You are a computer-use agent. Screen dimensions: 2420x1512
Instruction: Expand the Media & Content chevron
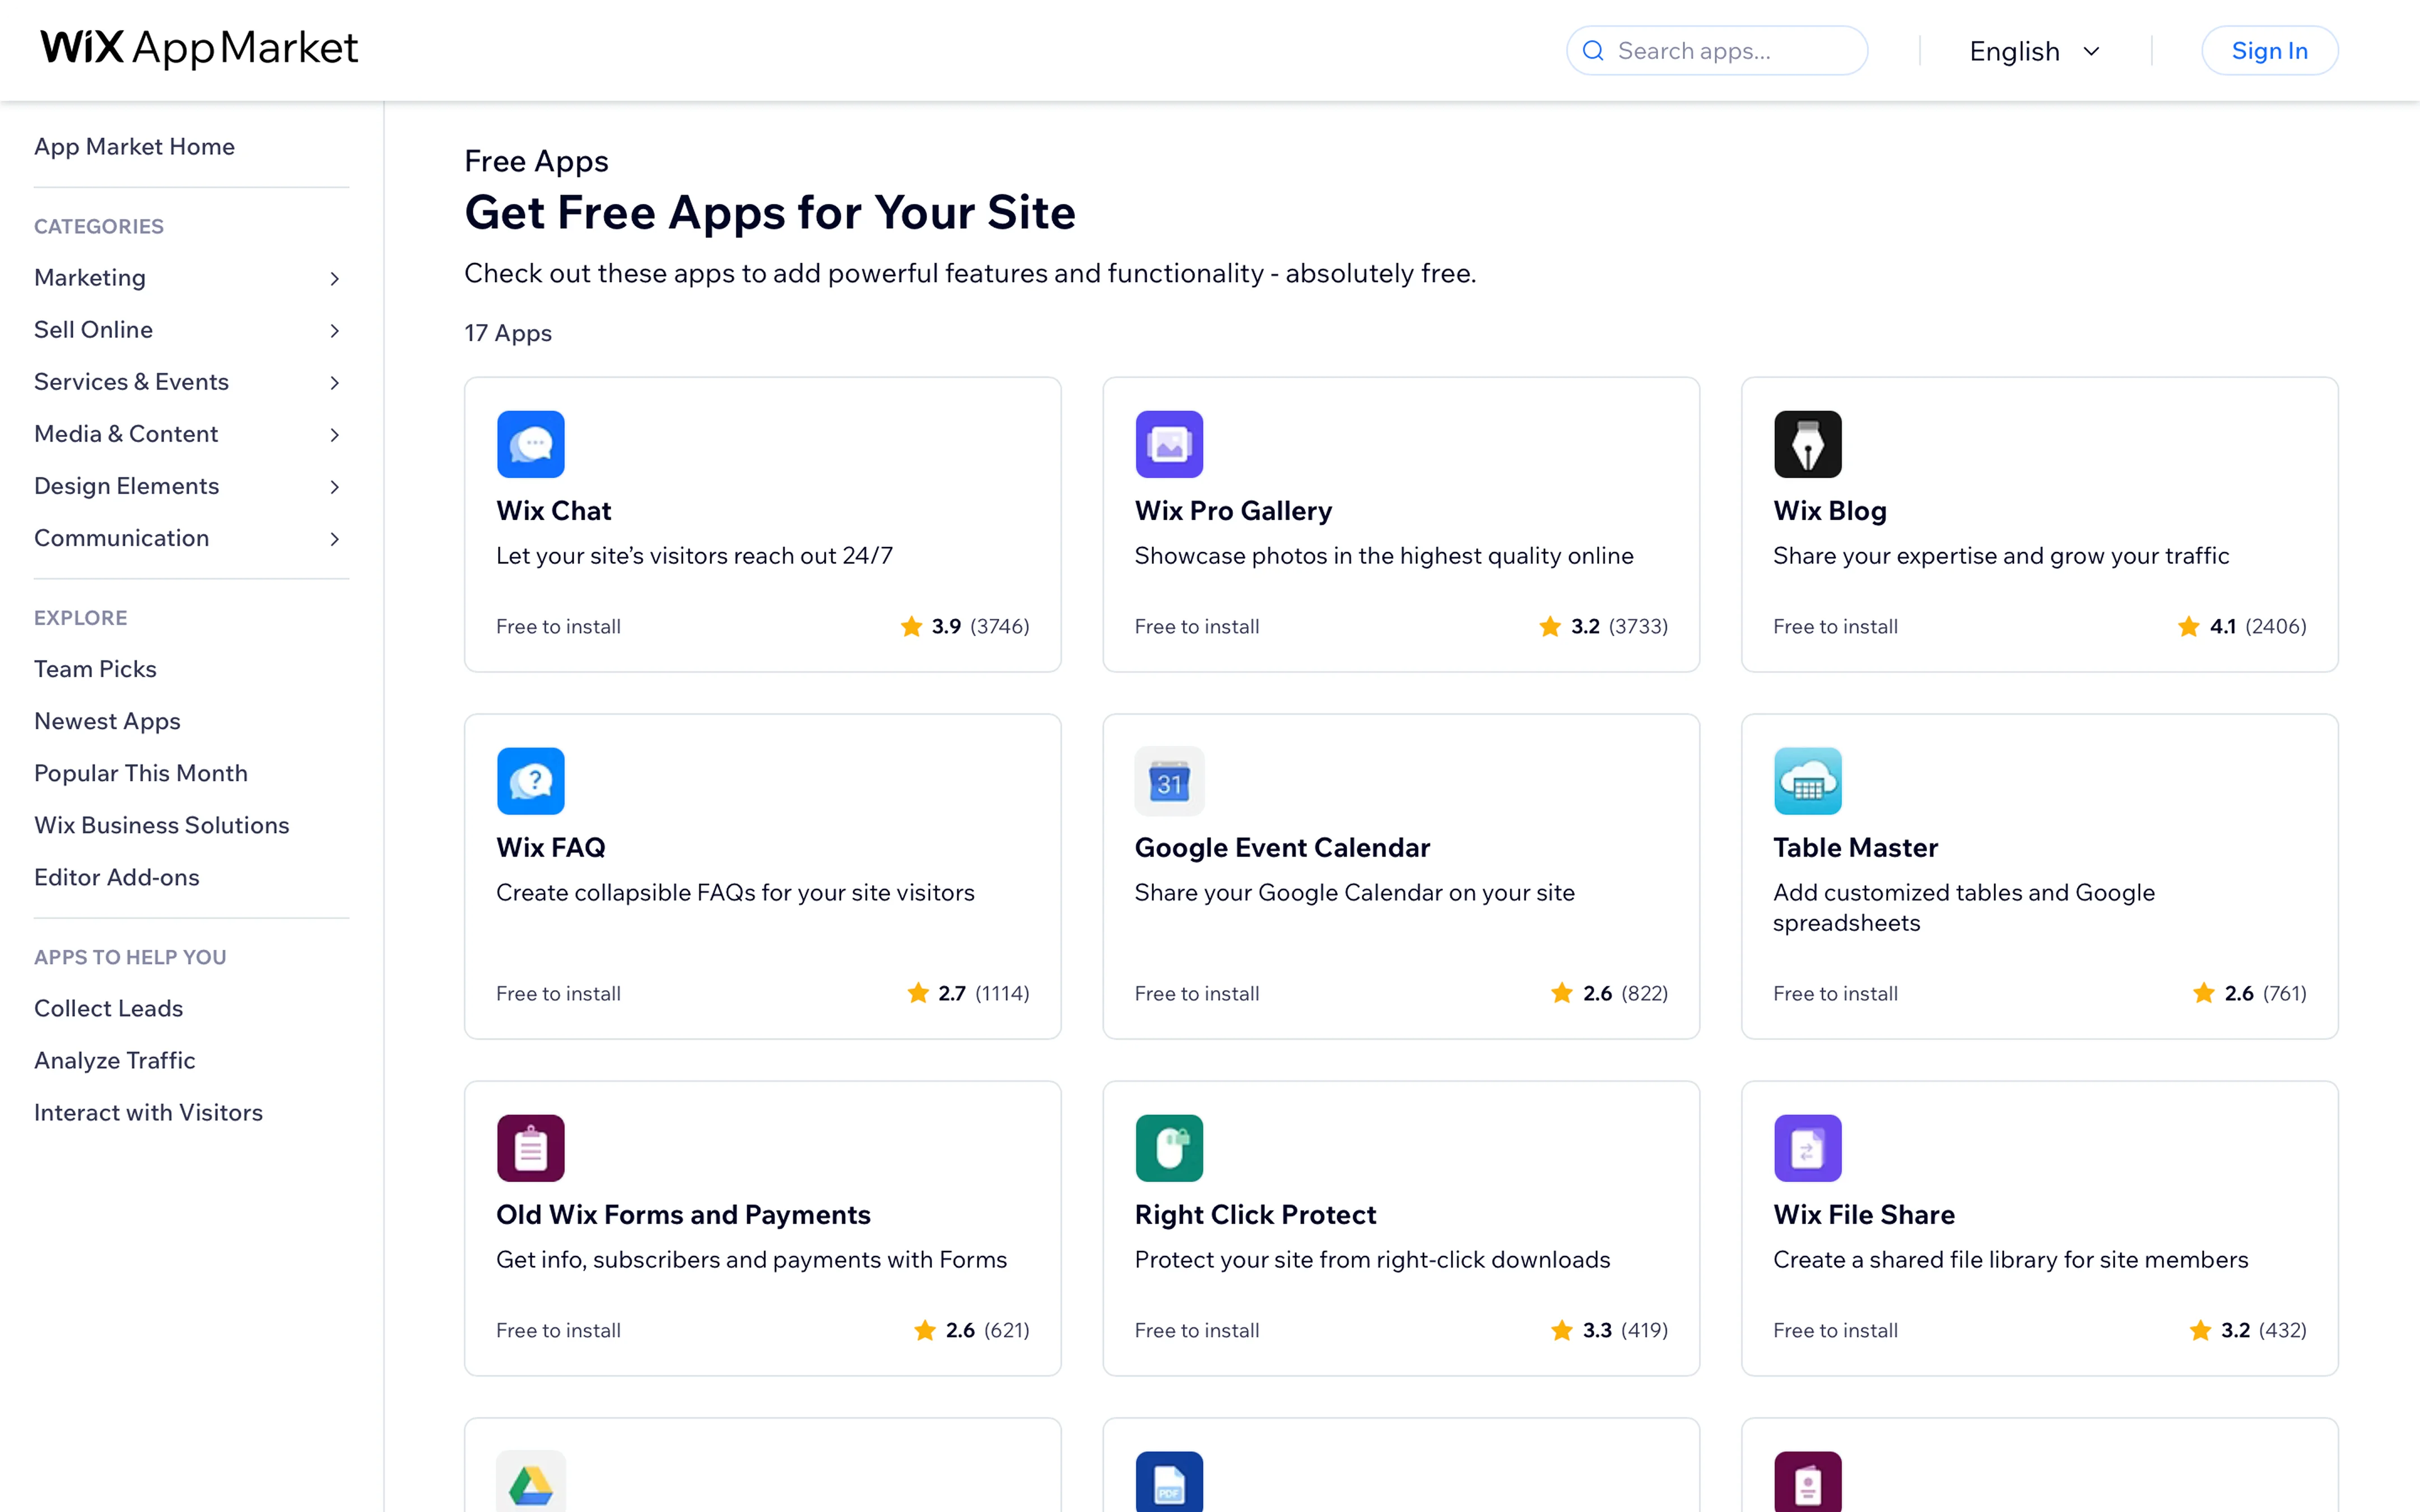point(335,434)
